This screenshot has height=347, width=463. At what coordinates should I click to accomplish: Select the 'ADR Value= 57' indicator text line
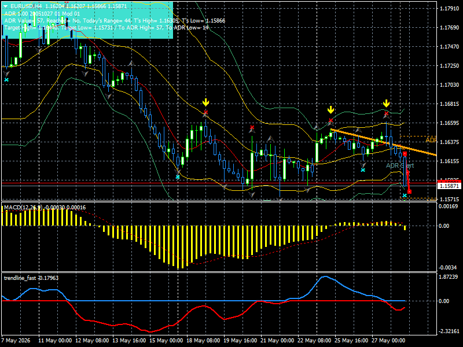click(x=115, y=21)
